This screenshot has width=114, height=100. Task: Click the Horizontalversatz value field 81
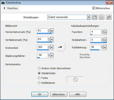pyautogui.click(x=42, y=31)
